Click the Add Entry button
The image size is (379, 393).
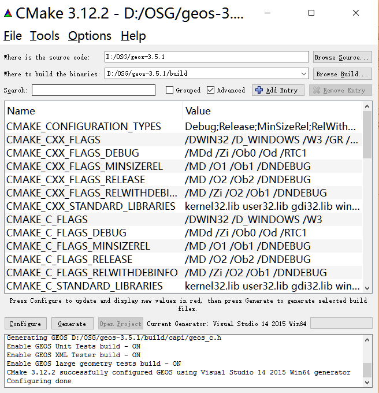(278, 90)
